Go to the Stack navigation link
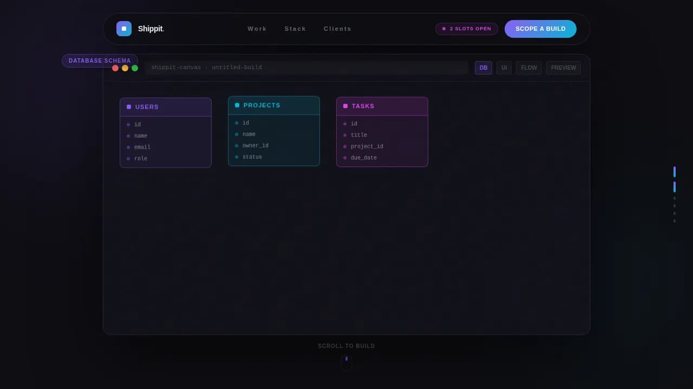The image size is (693, 389). click(x=296, y=29)
